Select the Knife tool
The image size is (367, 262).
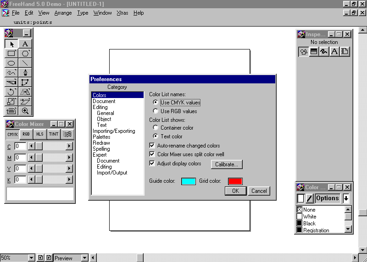(x=11, y=82)
